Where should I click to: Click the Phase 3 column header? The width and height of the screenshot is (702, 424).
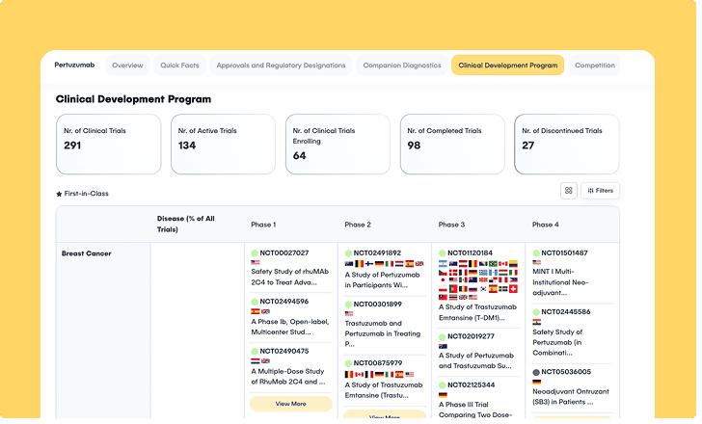[451, 225]
